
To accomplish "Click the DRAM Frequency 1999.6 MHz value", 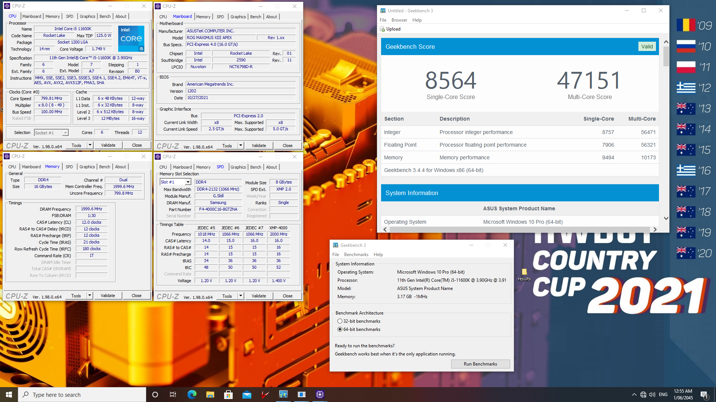I will (91, 209).
